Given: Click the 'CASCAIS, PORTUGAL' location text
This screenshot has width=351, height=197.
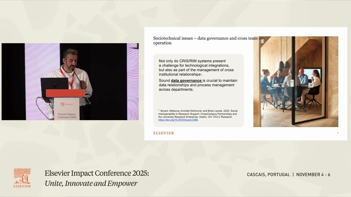Looking at the screenshot, I should (x=268, y=175).
